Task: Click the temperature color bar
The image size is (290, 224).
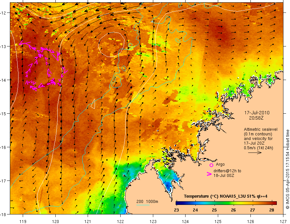Action: click(x=226, y=203)
